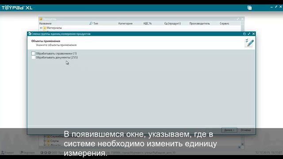Viewport: 283px width, 159px height.
Task: Click the 'Сервис' column header
Action: tap(224, 23)
